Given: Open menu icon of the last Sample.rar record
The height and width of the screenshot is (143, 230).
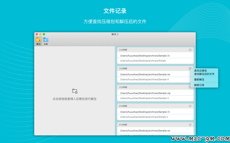Looking at the screenshot, I should point(190,125).
